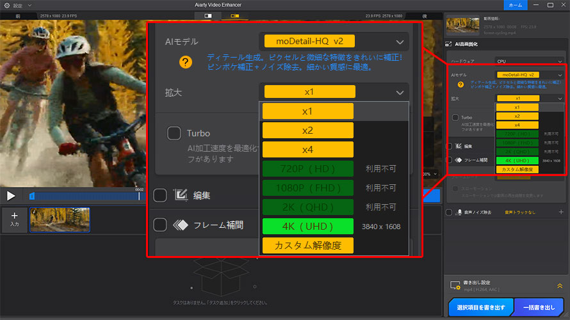Open the 書き出し設定 monitor gear icon
This screenshot has width=570, height=320.
point(455,285)
